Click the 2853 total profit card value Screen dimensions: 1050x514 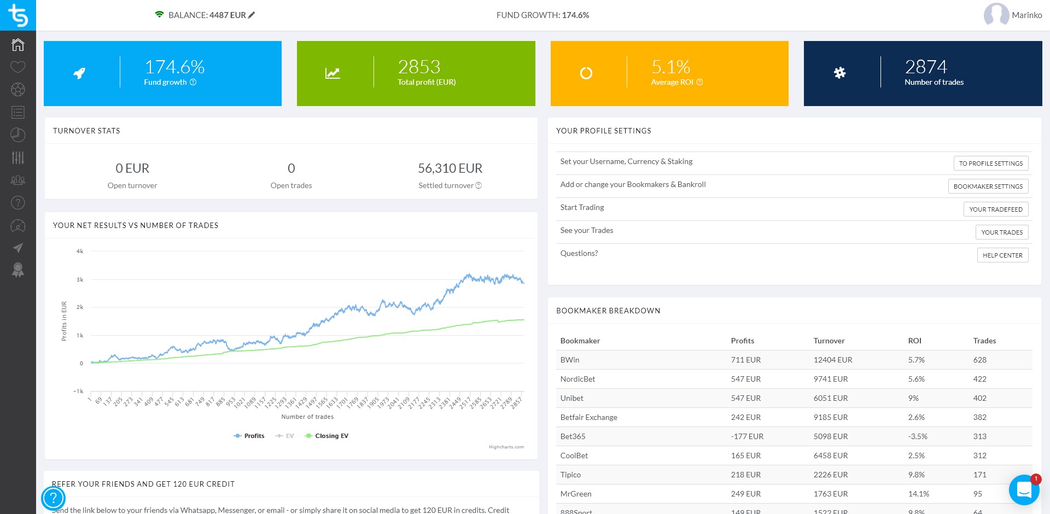(x=419, y=67)
